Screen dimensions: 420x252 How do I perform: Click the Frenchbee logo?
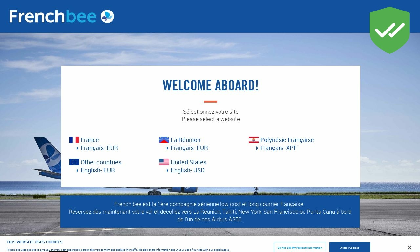pos(62,16)
